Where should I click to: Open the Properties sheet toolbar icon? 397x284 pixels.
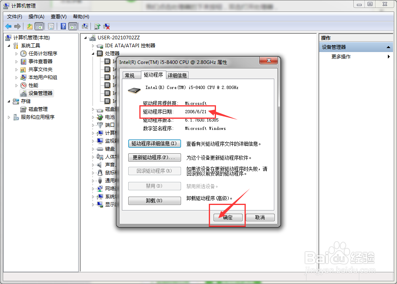51,26
